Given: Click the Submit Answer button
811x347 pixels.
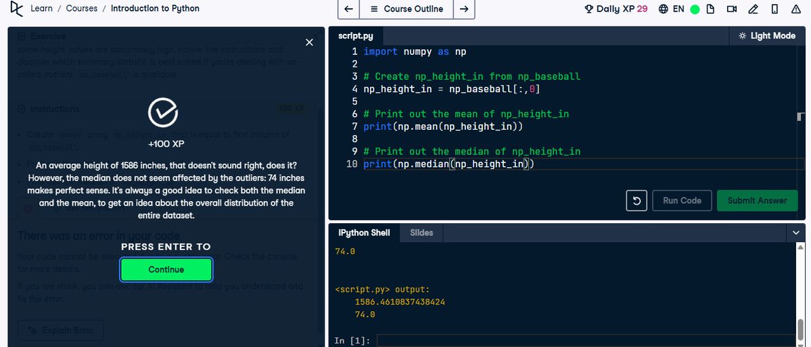Looking at the screenshot, I should click(757, 201).
